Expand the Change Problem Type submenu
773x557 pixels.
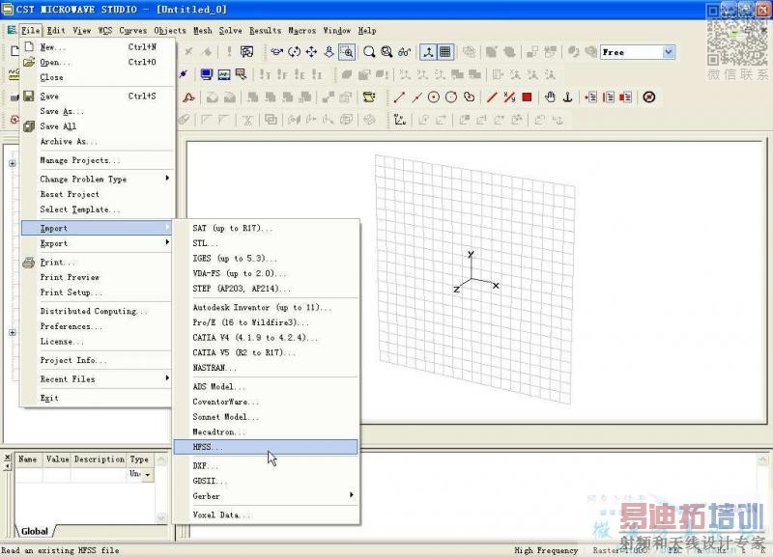pyautogui.click(x=98, y=180)
